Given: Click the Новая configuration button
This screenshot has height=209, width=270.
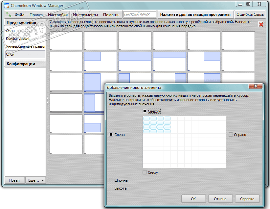Looking at the screenshot, I should point(14,180).
